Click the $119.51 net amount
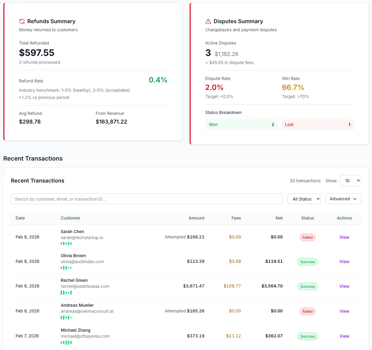The image size is (372, 350). (x=274, y=261)
